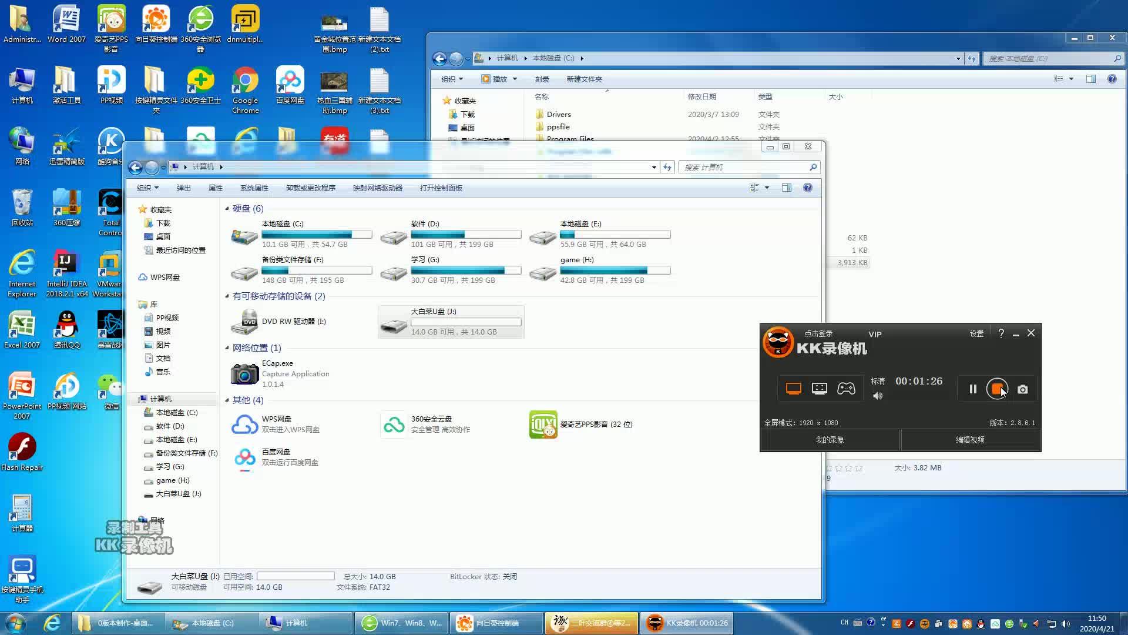The image size is (1128, 635).
Task: Collapse the 网络位置 (1) group
Action: [227, 348]
